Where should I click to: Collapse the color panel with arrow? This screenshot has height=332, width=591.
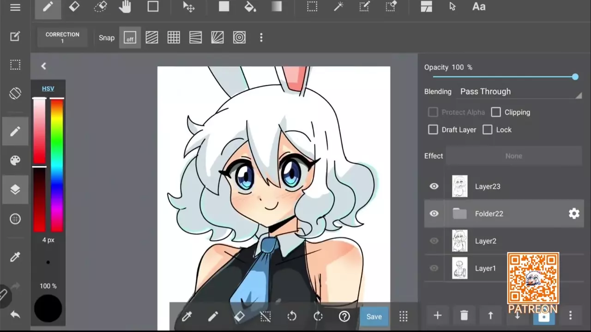43,66
